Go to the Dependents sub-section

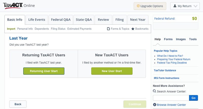coord(42,29)
